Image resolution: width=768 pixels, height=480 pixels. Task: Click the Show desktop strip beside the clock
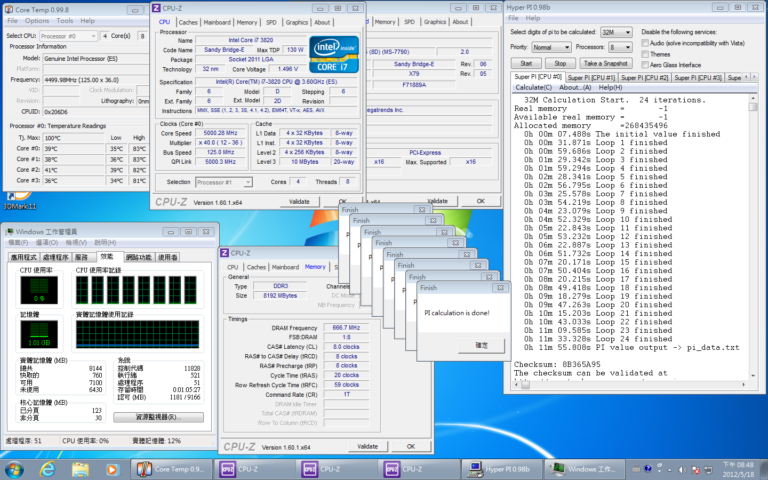764,469
